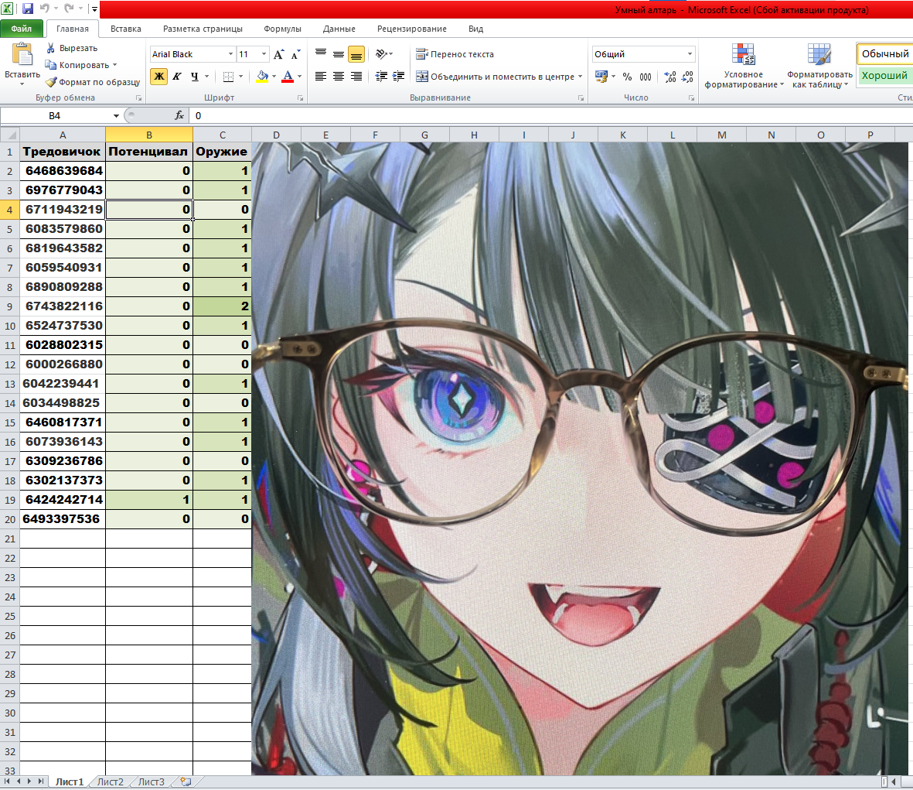Image resolution: width=913 pixels, height=790 pixels.
Task: Open the Файл tab
Action: (22, 29)
